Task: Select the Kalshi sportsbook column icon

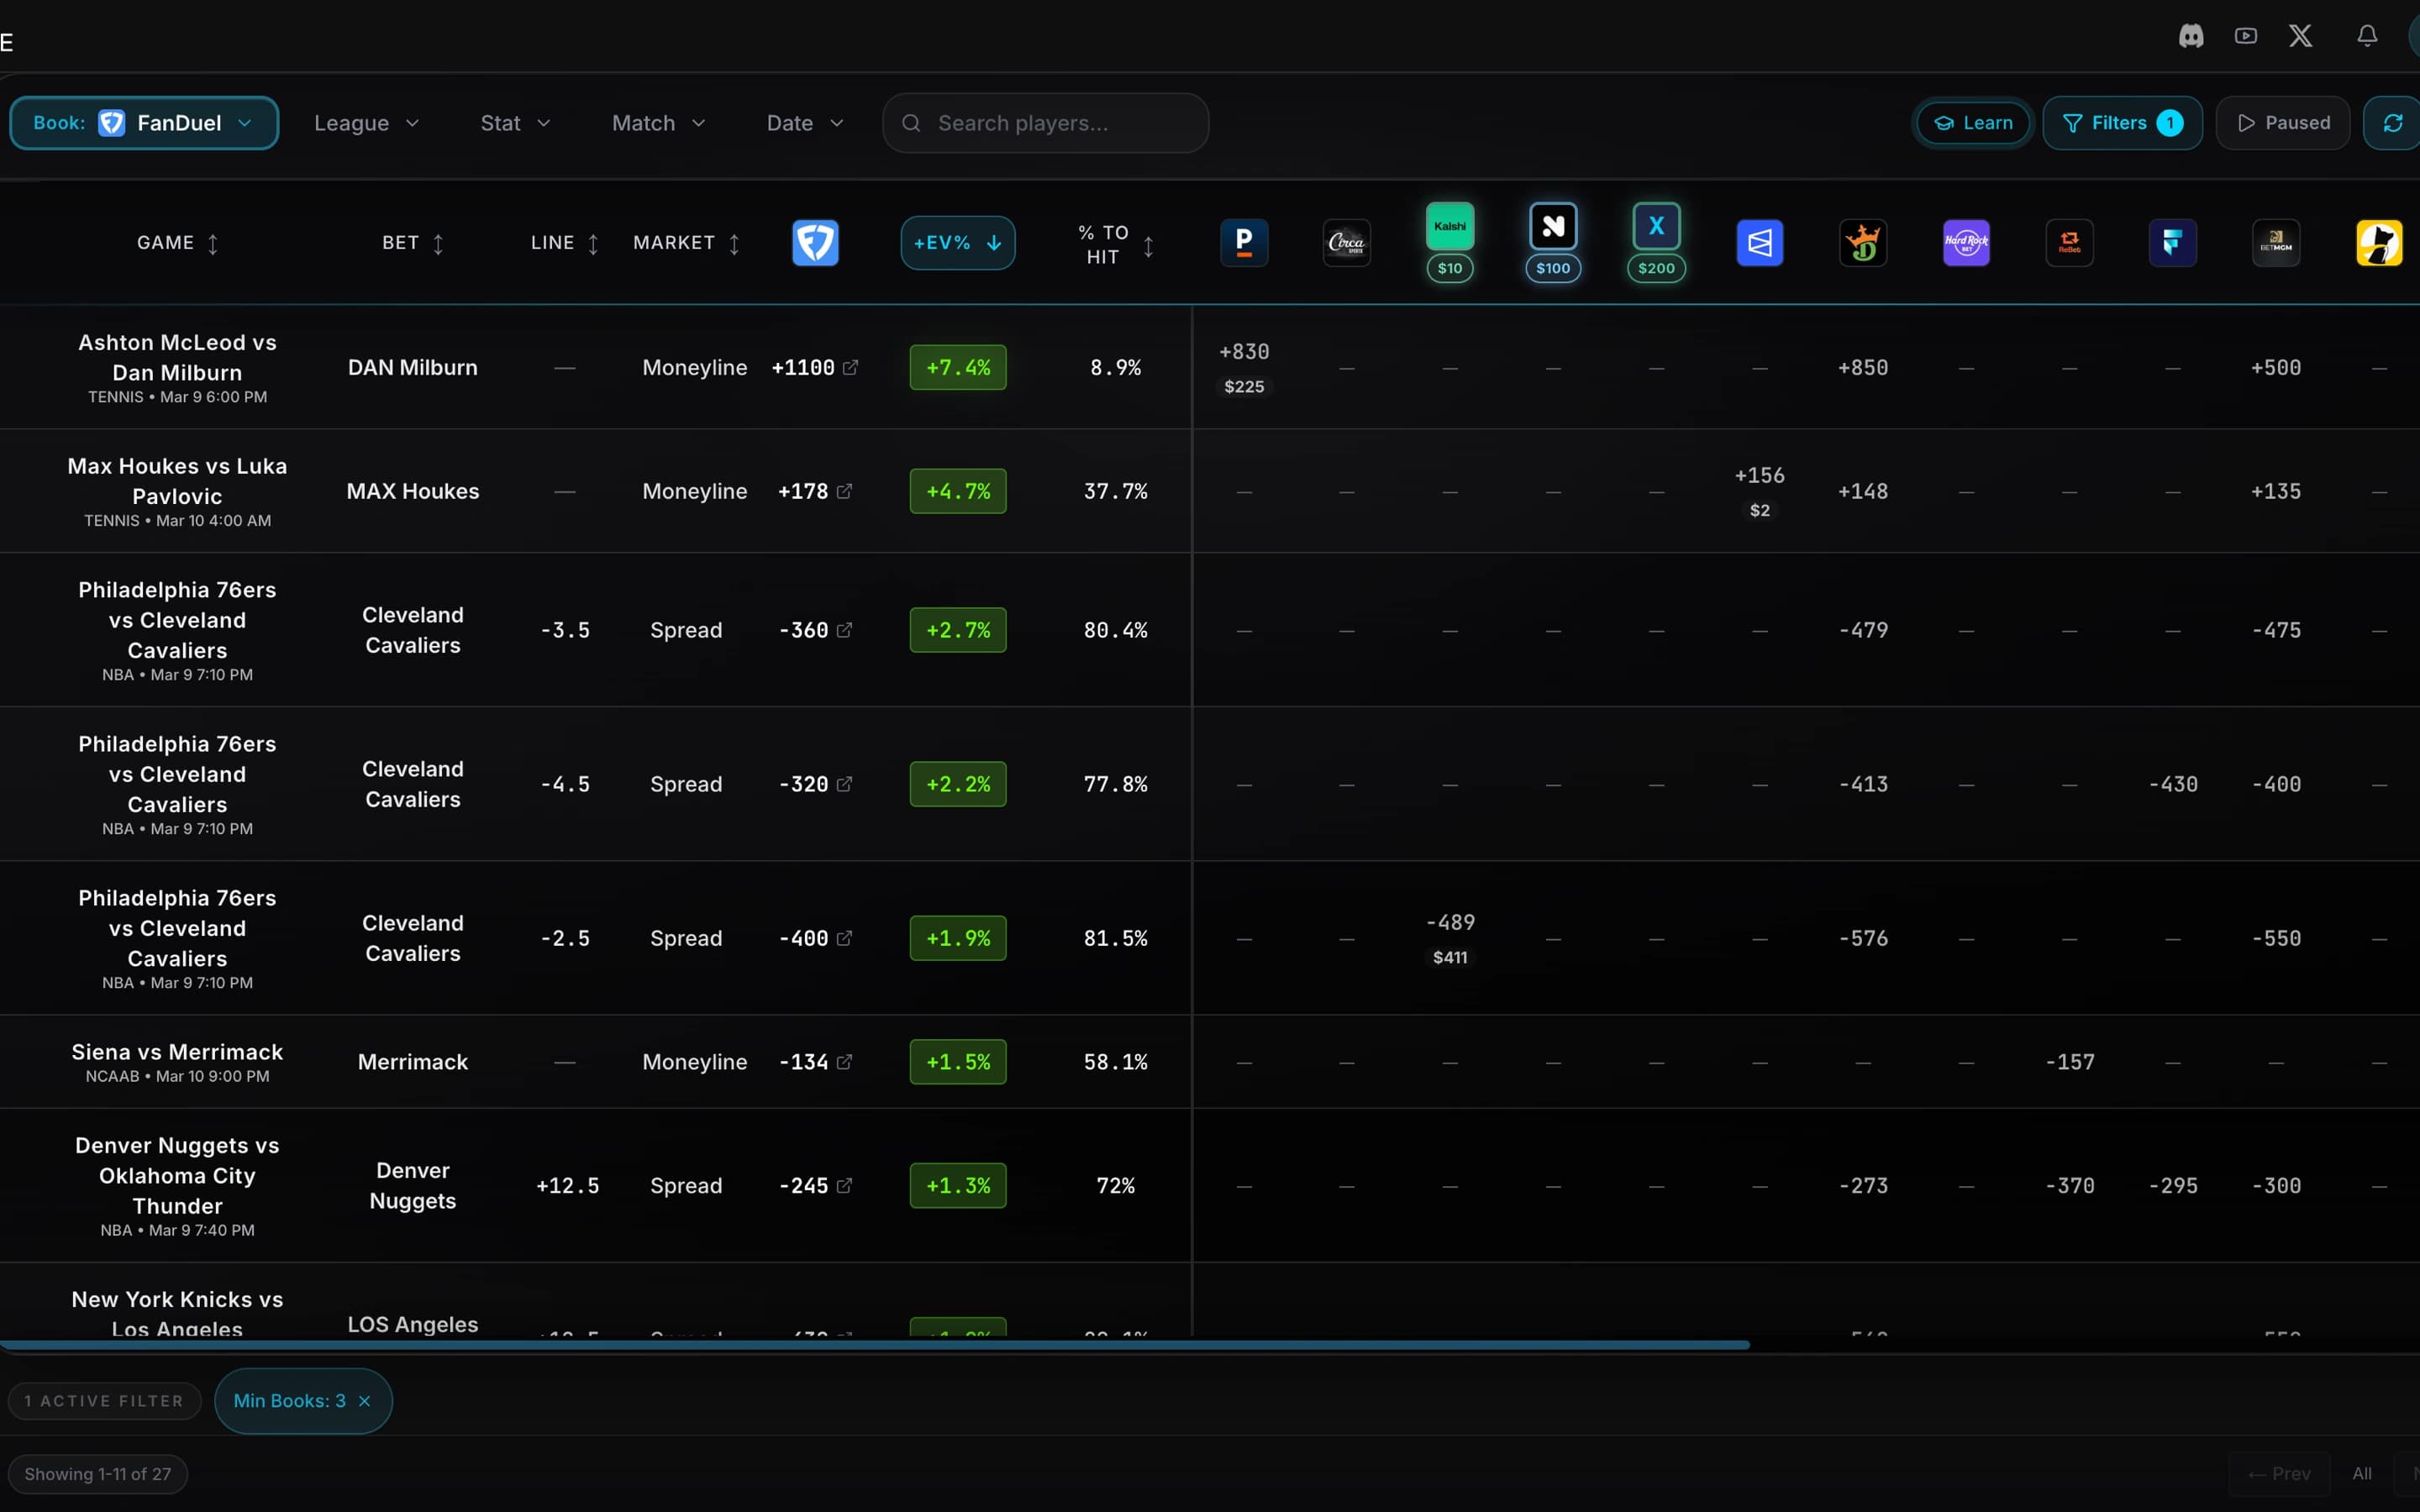Action: pyautogui.click(x=1450, y=228)
